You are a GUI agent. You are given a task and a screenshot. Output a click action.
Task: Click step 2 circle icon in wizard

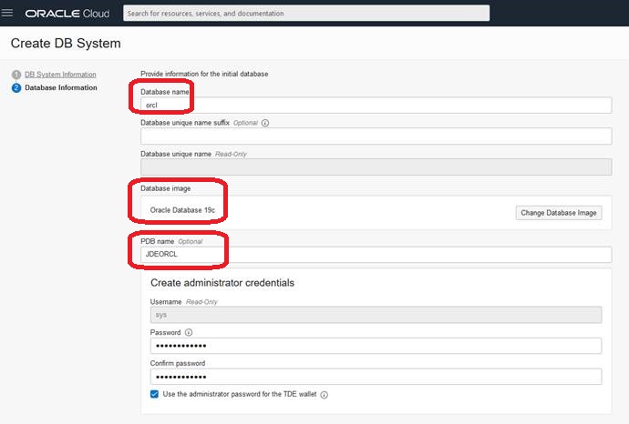coord(16,87)
